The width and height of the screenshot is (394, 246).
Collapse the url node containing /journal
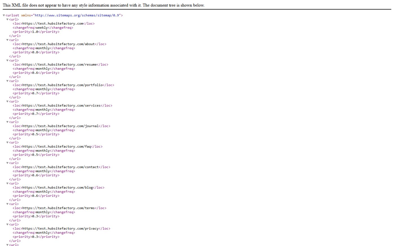pyautogui.click(x=8, y=122)
